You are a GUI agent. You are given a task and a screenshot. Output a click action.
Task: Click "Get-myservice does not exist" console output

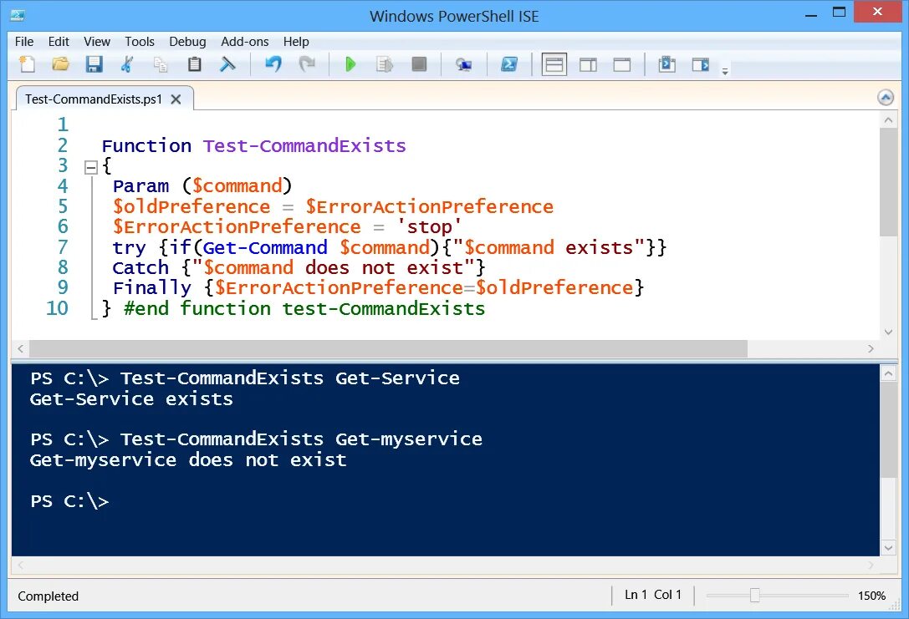pyautogui.click(x=188, y=460)
